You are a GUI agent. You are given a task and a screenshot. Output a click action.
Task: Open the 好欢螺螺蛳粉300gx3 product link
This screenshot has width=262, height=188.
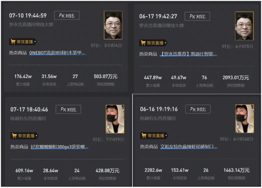point(59,147)
